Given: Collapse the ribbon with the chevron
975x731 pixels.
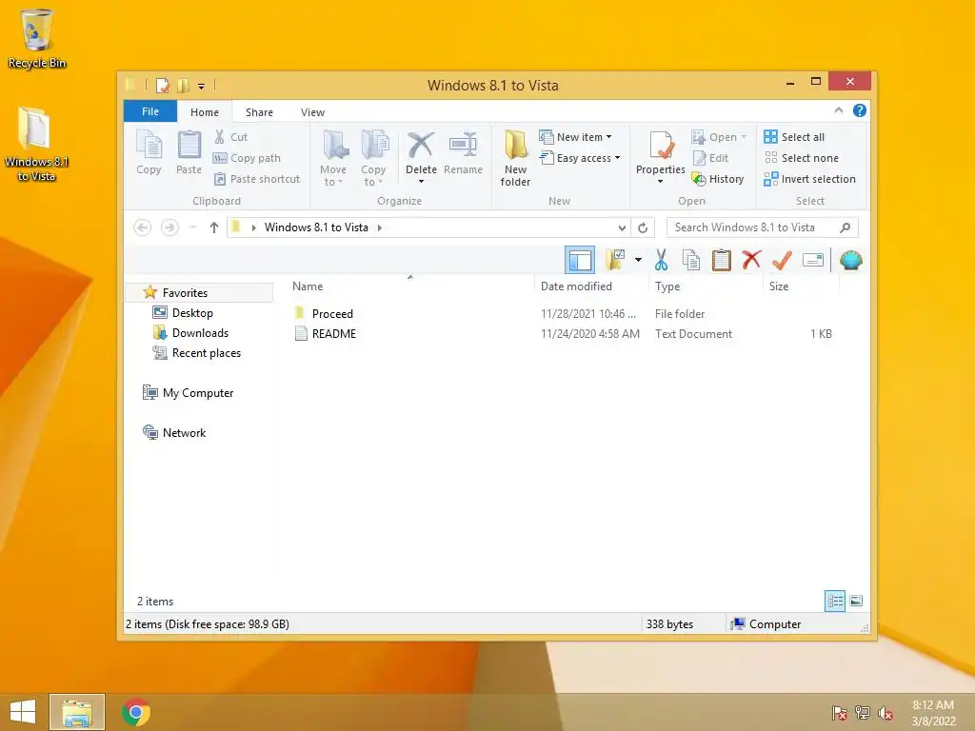Looking at the screenshot, I should [x=838, y=110].
